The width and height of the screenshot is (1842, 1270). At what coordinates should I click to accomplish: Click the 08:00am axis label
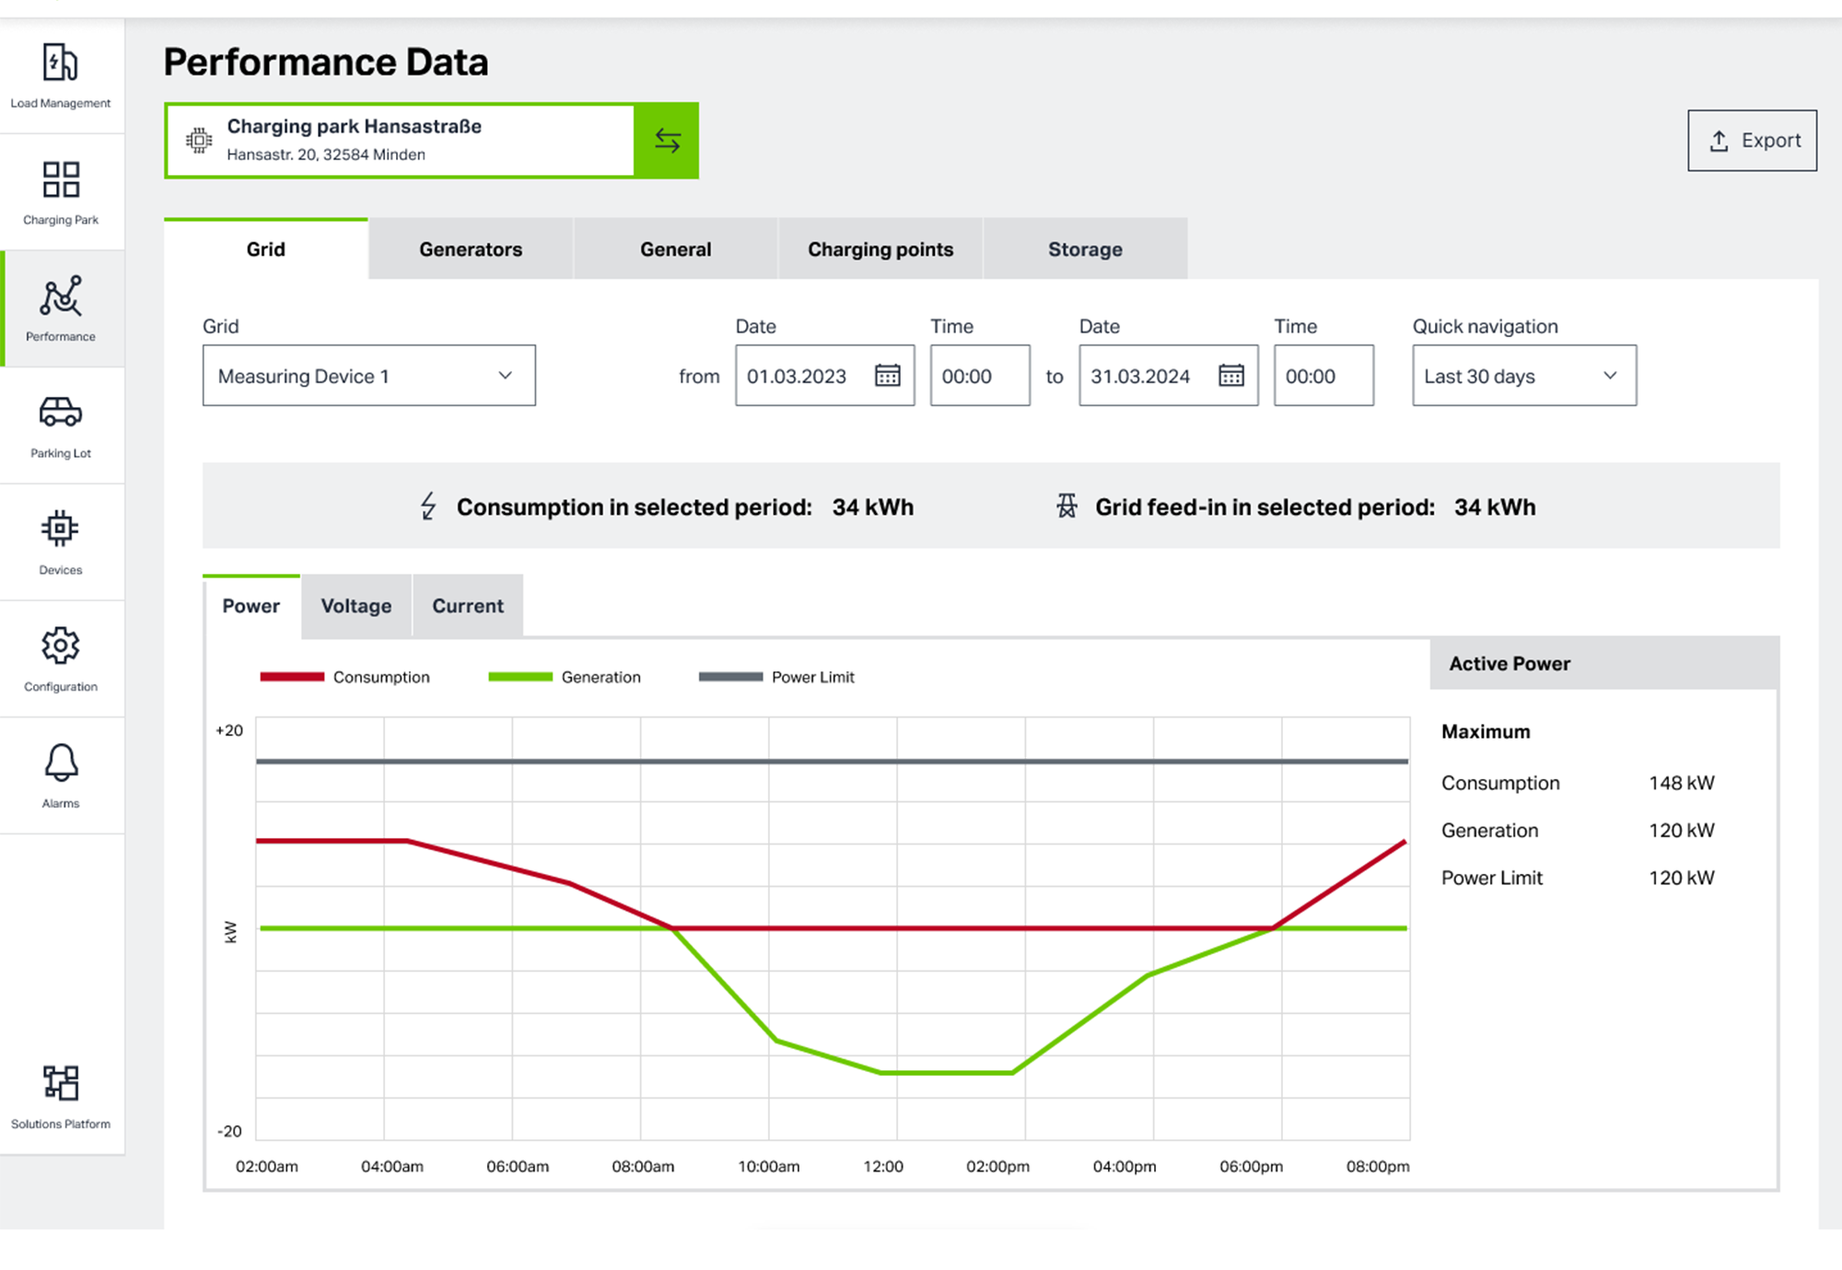tap(643, 1166)
